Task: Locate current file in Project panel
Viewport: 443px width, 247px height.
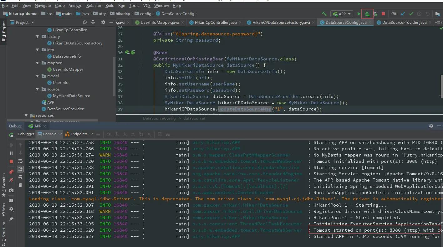Action: pyautogui.click(x=85, y=22)
